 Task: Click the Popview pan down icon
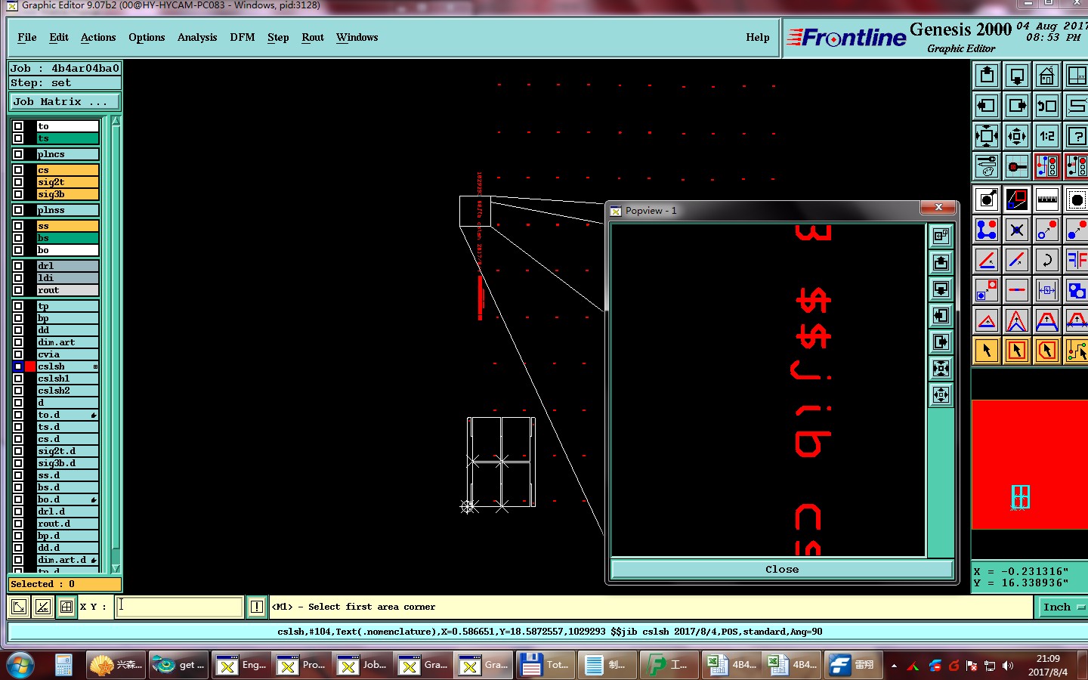(941, 289)
